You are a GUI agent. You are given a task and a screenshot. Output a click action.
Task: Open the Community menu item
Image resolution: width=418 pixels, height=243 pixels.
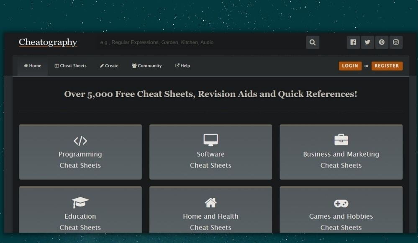[x=146, y=66]
